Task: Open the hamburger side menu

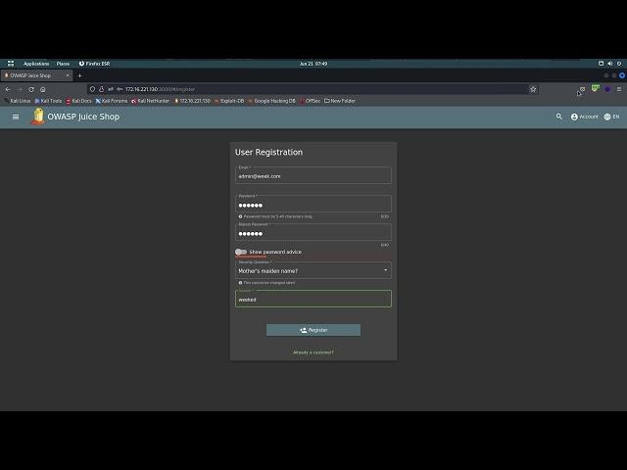Action: coord(16,117)
